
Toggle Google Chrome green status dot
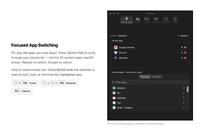click(x=182, y=47)
